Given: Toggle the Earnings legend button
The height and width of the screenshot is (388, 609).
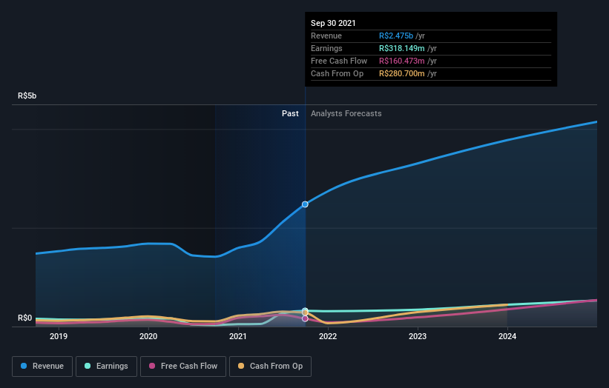Looking at the screenshot, I should (x=106, y=367).
